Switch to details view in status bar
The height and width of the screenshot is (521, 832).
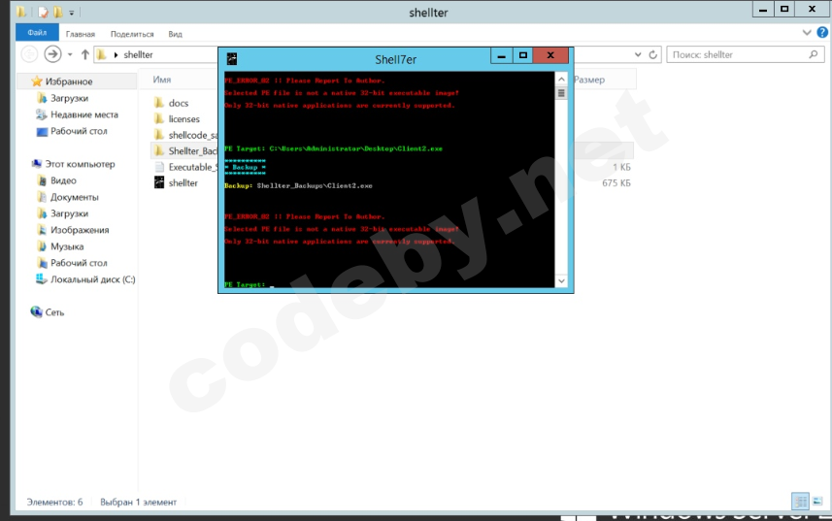tap(800, 501)
